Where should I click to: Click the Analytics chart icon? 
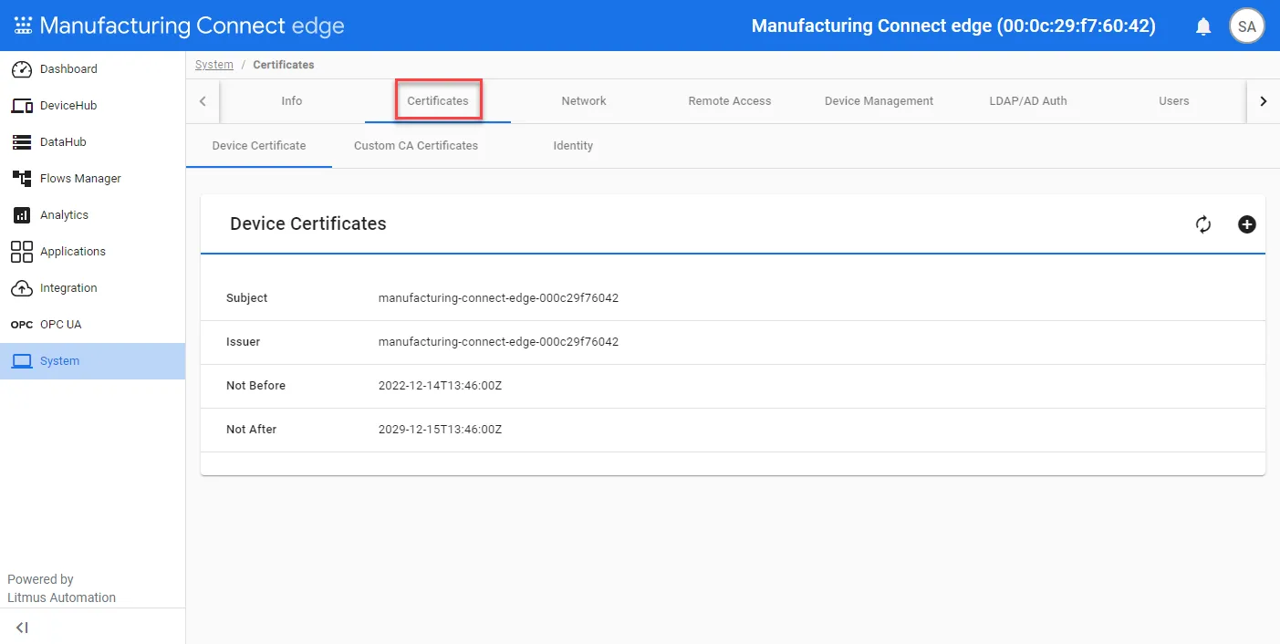click(22, 215)
